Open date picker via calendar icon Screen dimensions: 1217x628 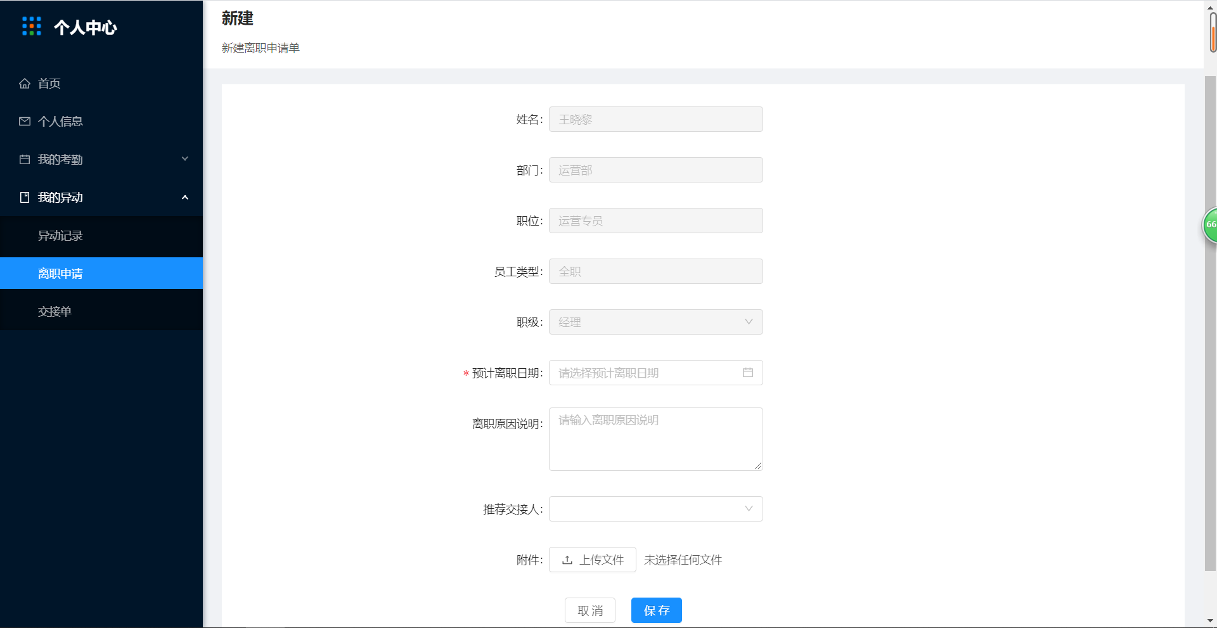[x=748, y=373]
